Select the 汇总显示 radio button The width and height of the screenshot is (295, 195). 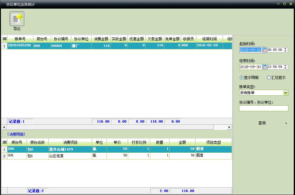click(x=269, y=78)
